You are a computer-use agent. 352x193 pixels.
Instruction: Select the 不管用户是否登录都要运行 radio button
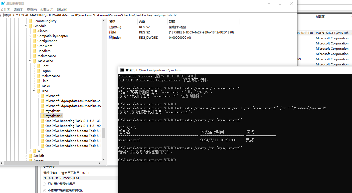click(x=44, y=190)
